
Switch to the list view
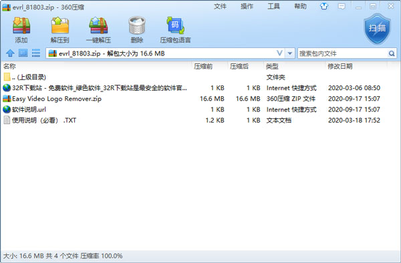(x=36, y=53)
